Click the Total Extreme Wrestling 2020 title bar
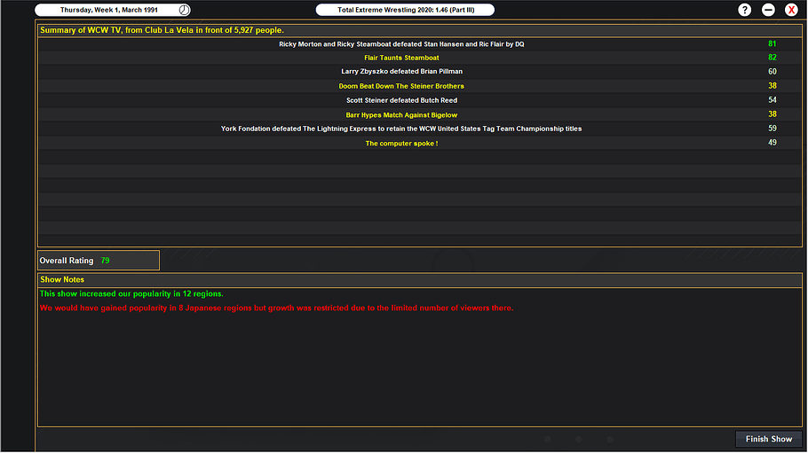 tap(405, 10)
